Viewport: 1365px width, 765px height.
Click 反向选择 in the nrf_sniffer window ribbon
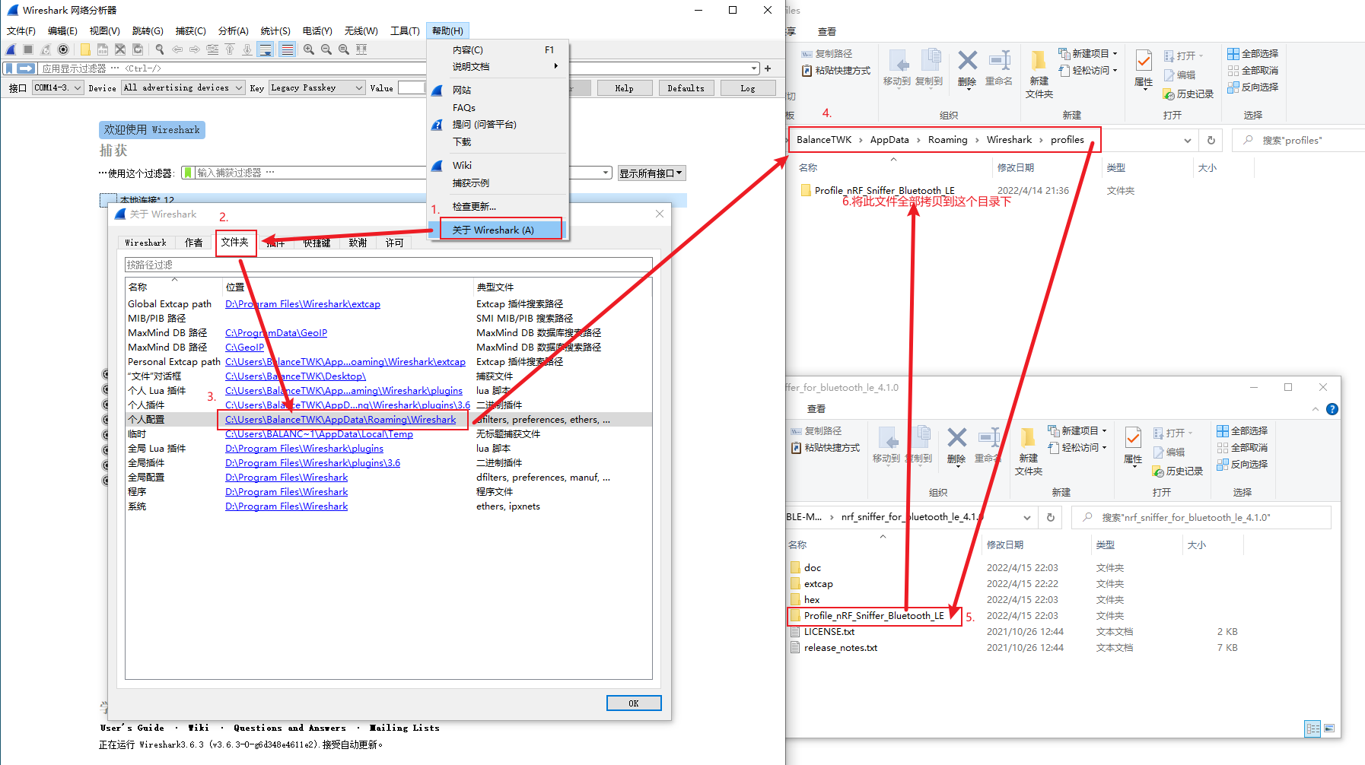[1242, 465]
